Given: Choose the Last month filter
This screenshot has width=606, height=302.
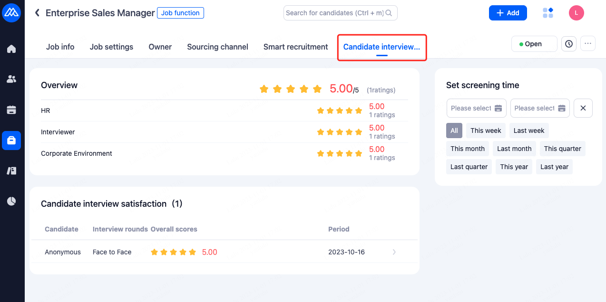Looking at the screenshot, I should (514, 149).
